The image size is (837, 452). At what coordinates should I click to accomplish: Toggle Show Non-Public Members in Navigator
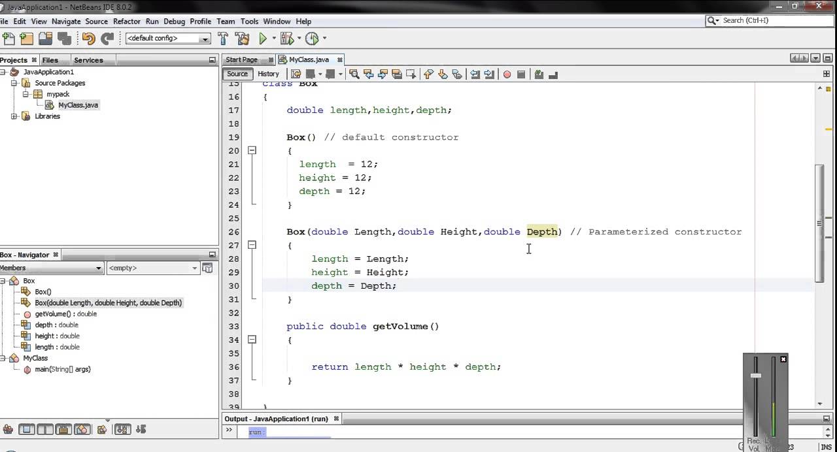coord(63,429)
